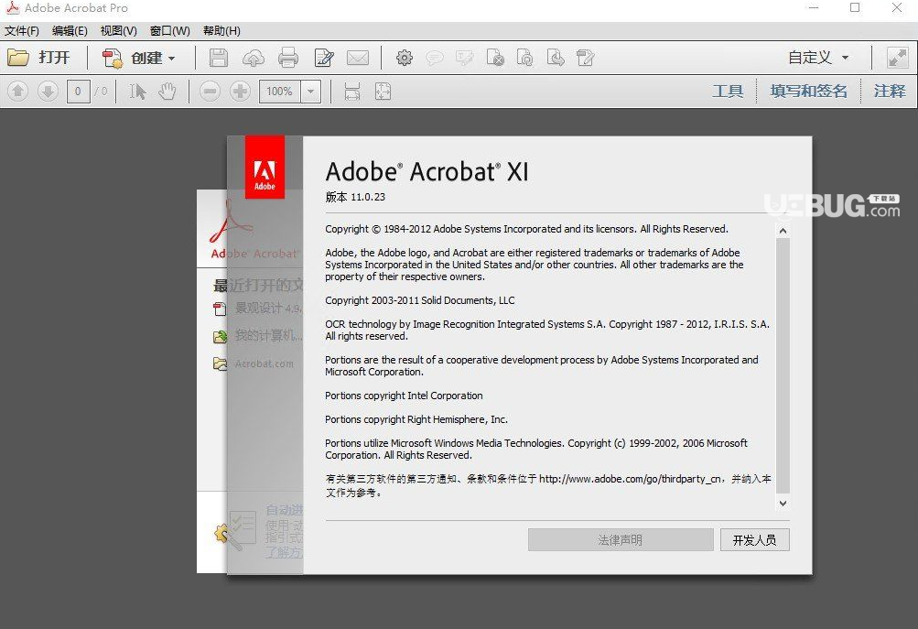Image resolution: width=918 pixels, height=629 pixels.
Task: Click the 开发人员 button
Action: click(x=755, y=540)
